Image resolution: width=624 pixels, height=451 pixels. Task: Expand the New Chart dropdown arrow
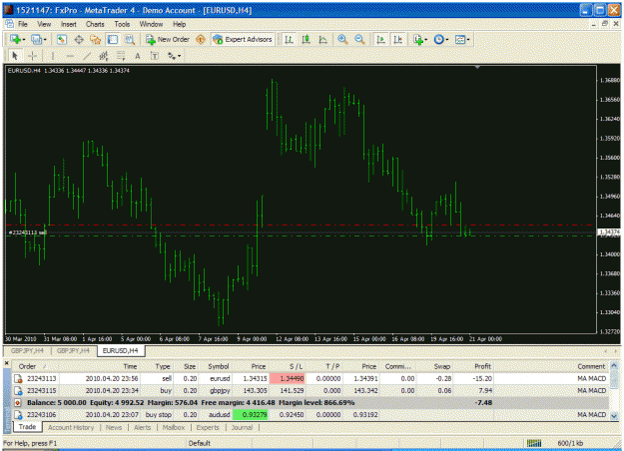coord(24,40)
